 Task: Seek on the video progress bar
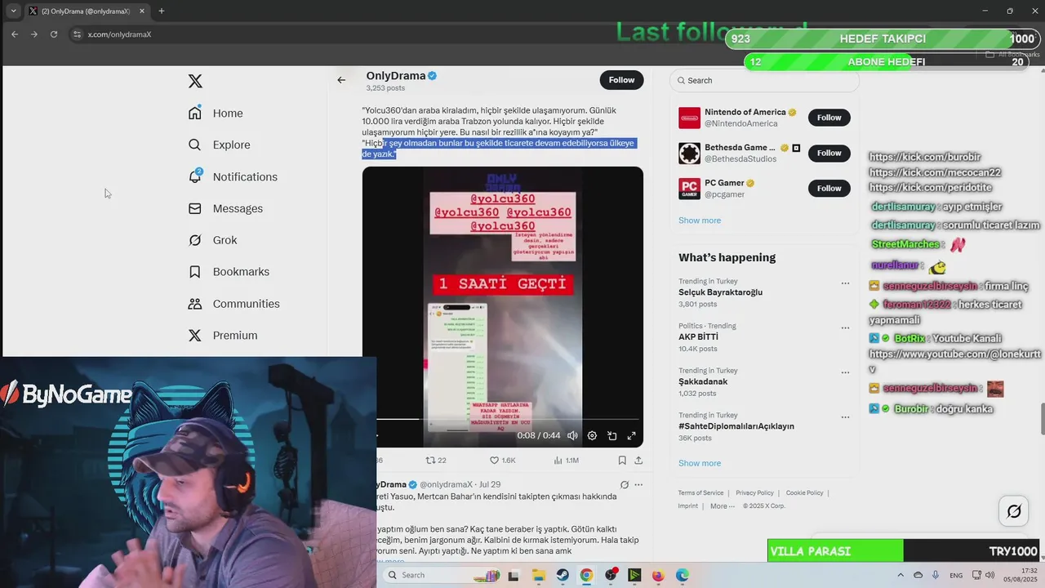(506, 419)
